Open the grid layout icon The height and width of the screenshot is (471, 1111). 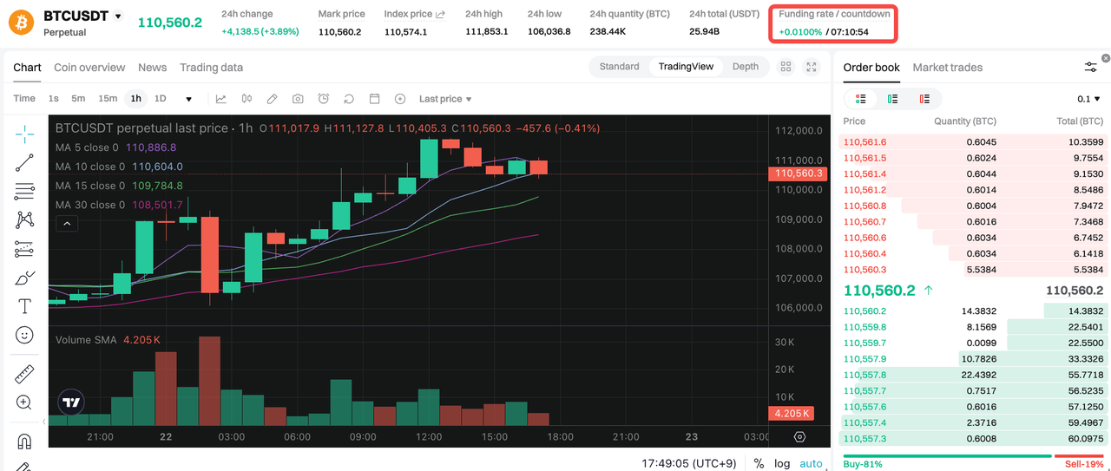[x=786, y=67]
